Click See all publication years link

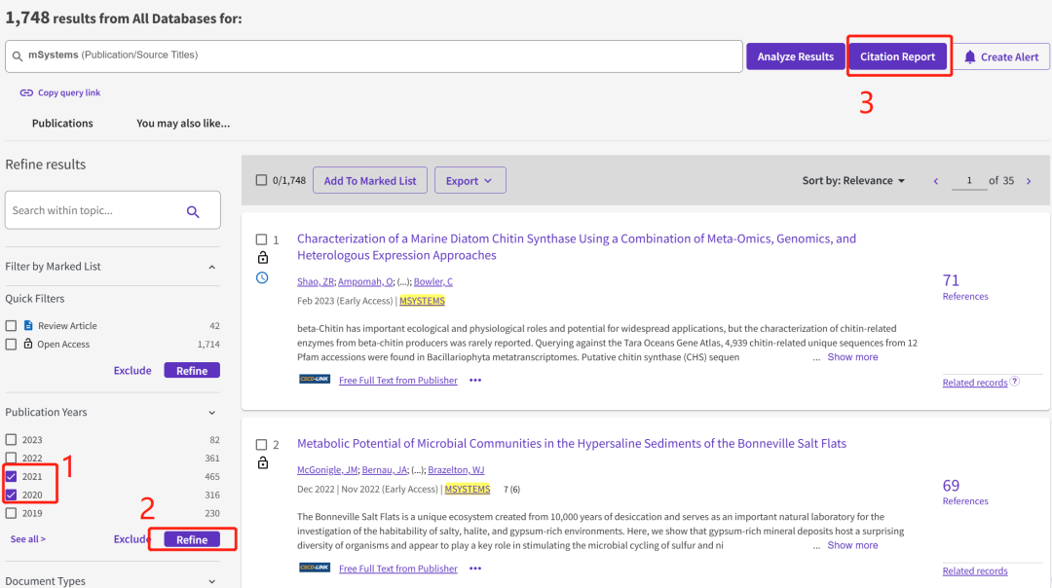(27, 539)
